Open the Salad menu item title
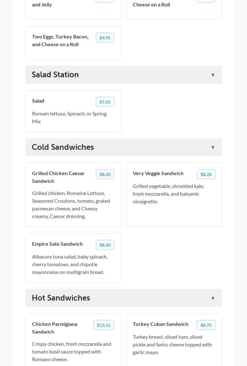 click(x=38, y=101)
